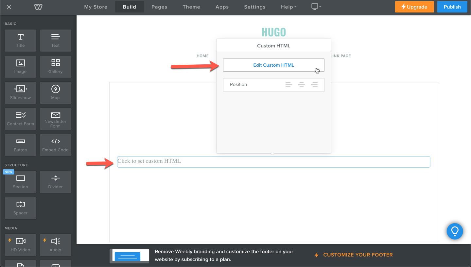The height and width of the screenshot is (267, 471).
Task: Open the device preview dropdown
Action: pyautogui.click(x=316, y=7)
